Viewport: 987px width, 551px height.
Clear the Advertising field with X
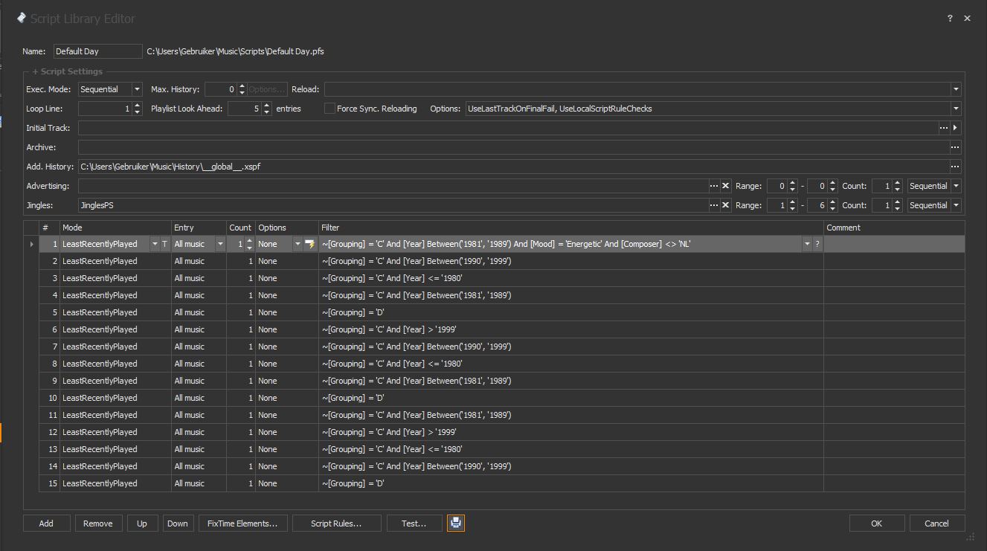tap(726, 186)
